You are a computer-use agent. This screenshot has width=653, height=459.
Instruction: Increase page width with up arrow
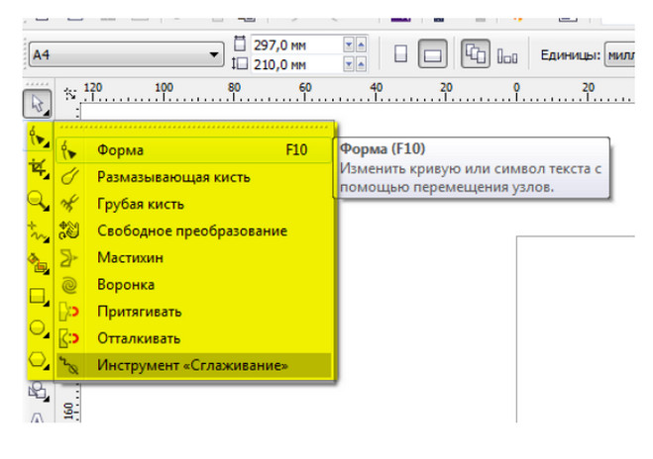(361, 45)
